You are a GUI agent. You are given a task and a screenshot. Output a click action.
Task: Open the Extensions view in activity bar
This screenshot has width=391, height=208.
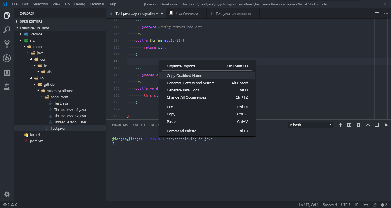(7, 73)
